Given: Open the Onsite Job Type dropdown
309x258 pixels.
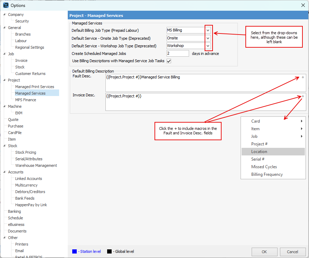Looking at the screenshot, I should (208, 38).
